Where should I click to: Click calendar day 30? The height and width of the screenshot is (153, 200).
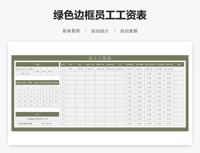[50, 105]
